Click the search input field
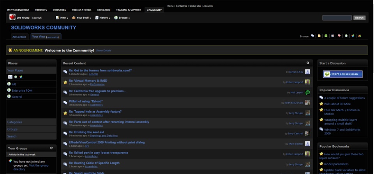This screenshot has width=374, height=174. 337,17
